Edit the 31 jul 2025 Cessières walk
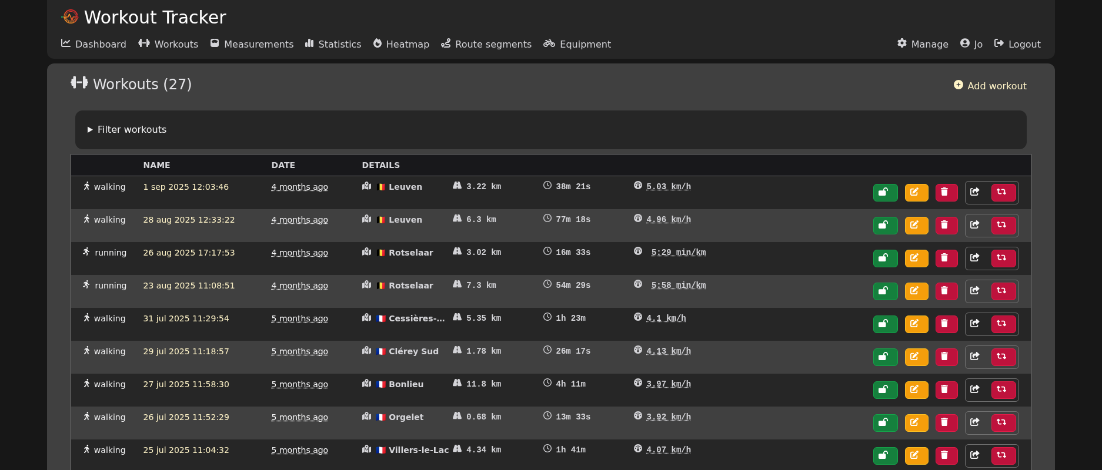1102x470 pixels. pos(916,324)
